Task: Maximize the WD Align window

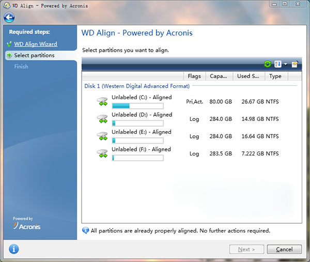Action: coord(285,4)
